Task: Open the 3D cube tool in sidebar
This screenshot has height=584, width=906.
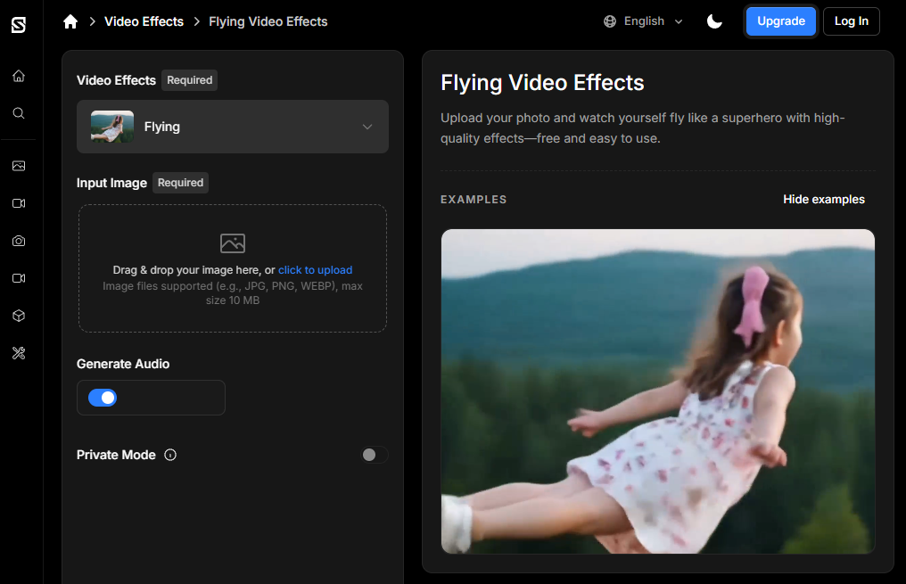Action: [x=19, y=316]
